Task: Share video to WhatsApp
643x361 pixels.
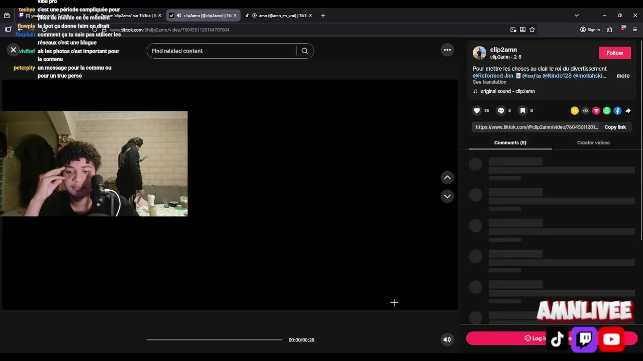Action: pyautogui.click(x=607, y=111)
